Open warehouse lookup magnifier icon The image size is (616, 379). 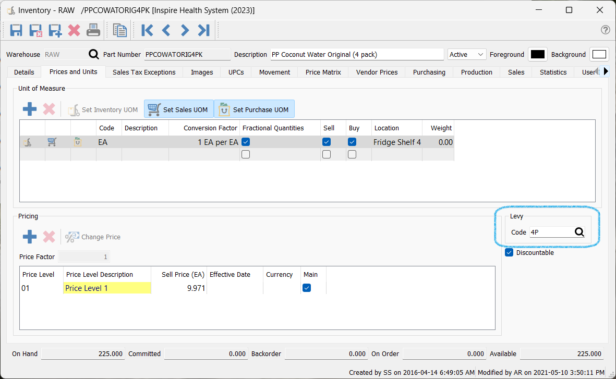tap(93, 54)
